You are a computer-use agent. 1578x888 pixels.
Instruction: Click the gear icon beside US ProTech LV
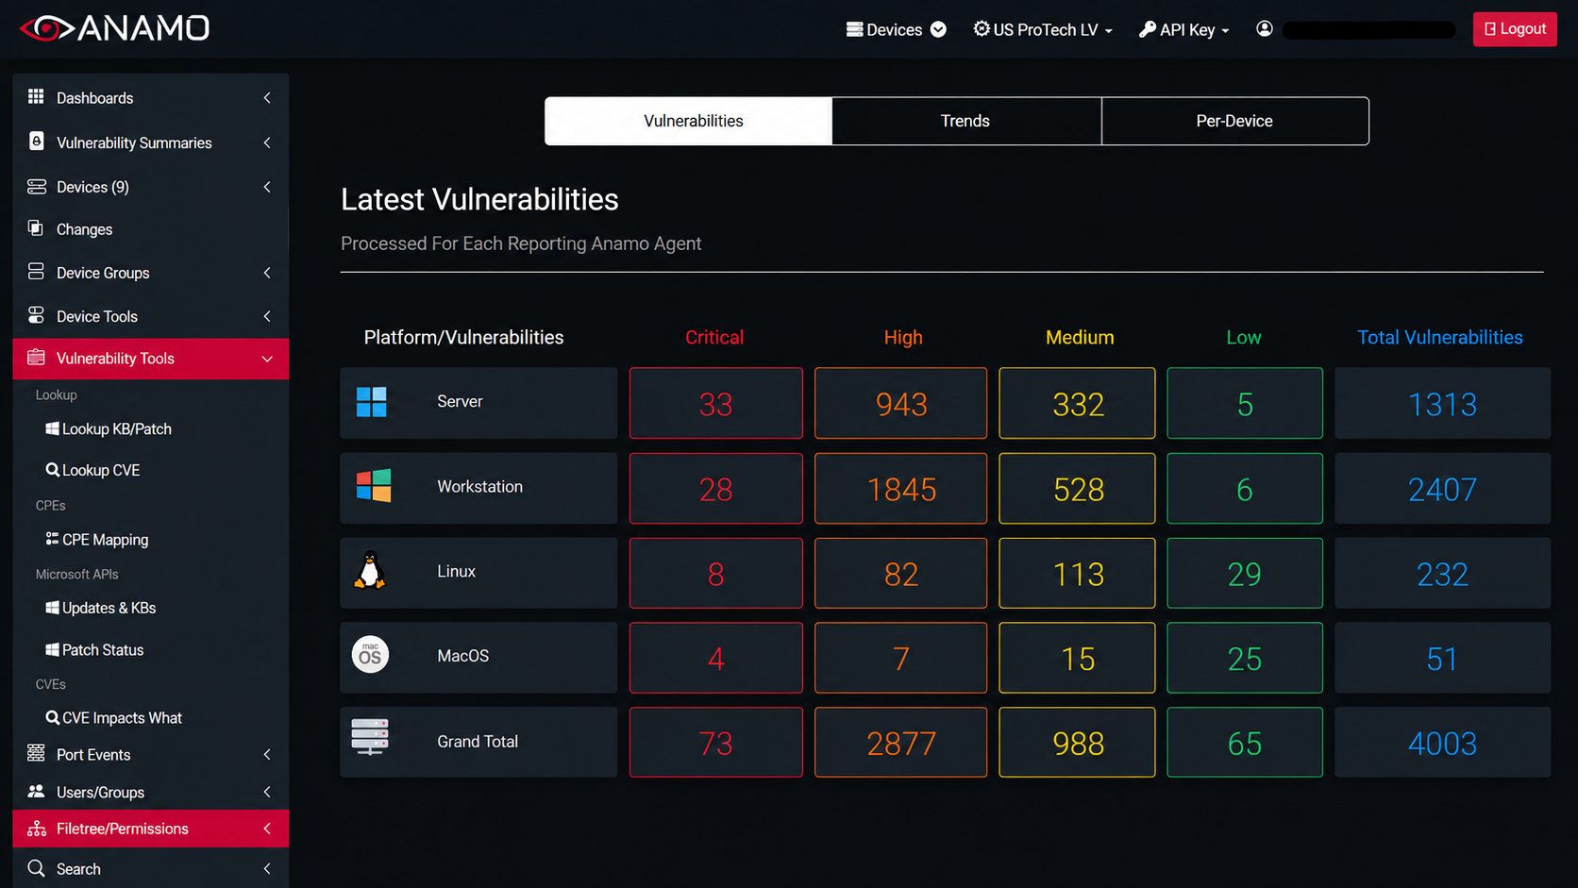coord(982,29)
